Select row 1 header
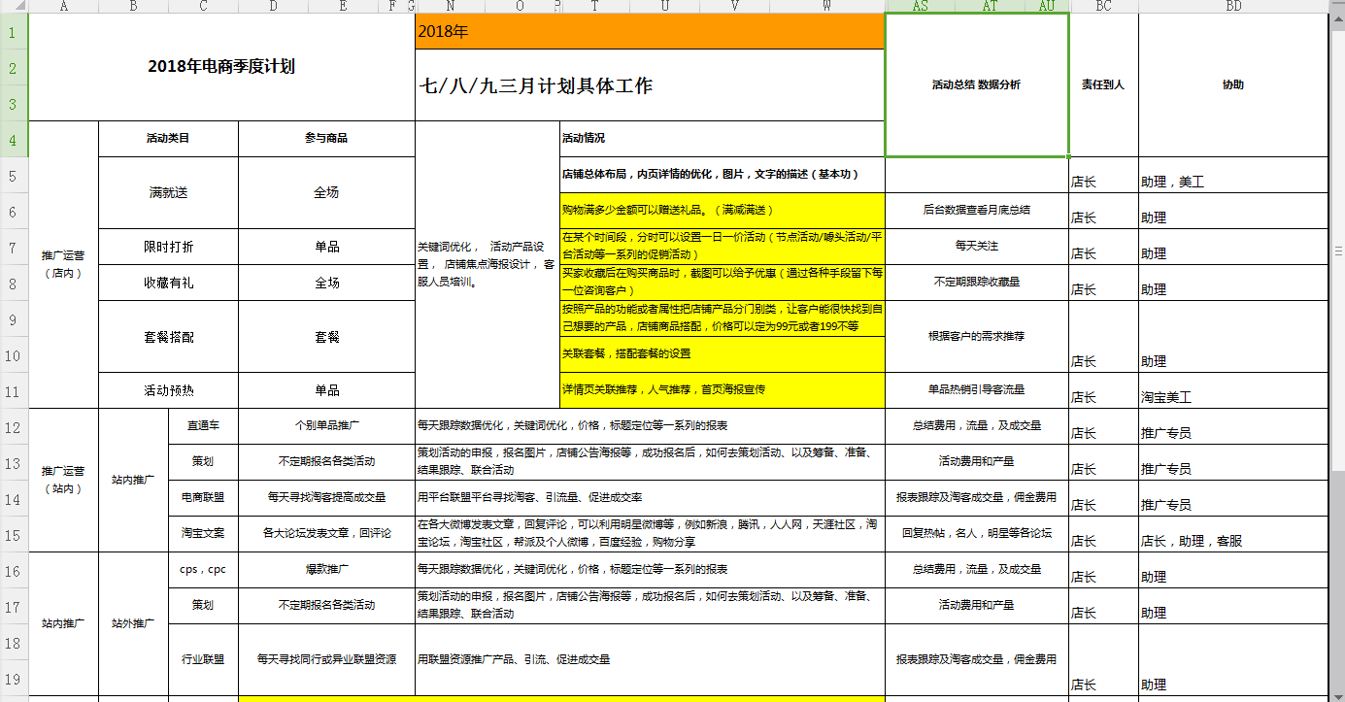 click(x=14, y=31)
